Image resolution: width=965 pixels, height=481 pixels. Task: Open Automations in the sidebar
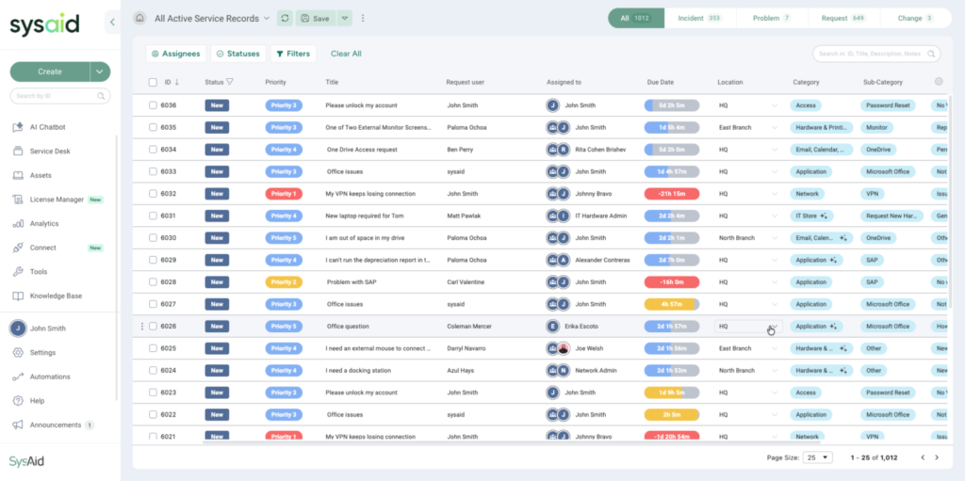coord(49,377)
